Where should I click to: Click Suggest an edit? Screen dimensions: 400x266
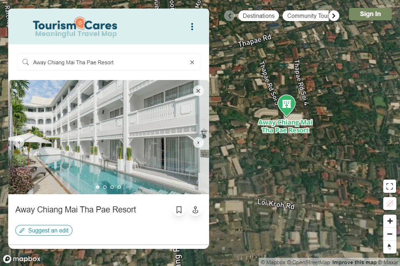44,231
